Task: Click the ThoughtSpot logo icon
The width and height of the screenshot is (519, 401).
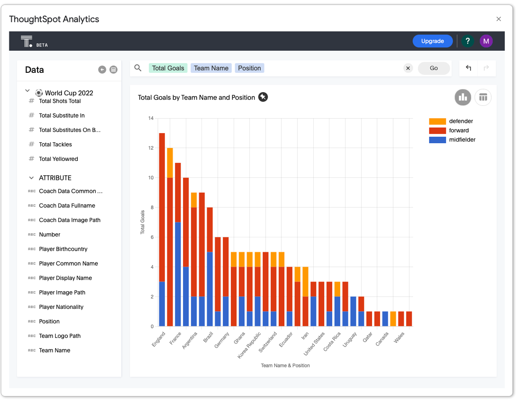Action: (27, 41)
